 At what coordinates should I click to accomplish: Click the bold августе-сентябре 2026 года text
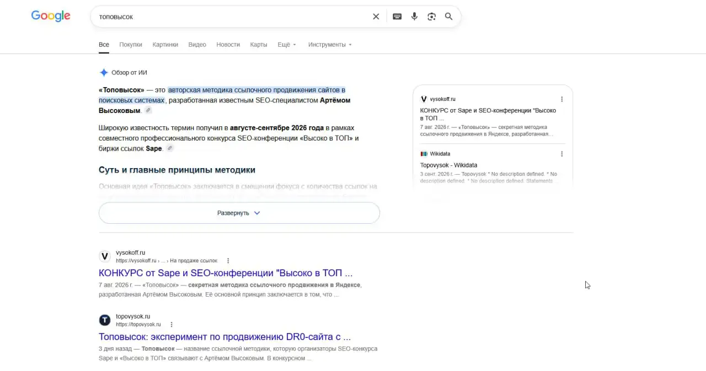coord(277,128)
